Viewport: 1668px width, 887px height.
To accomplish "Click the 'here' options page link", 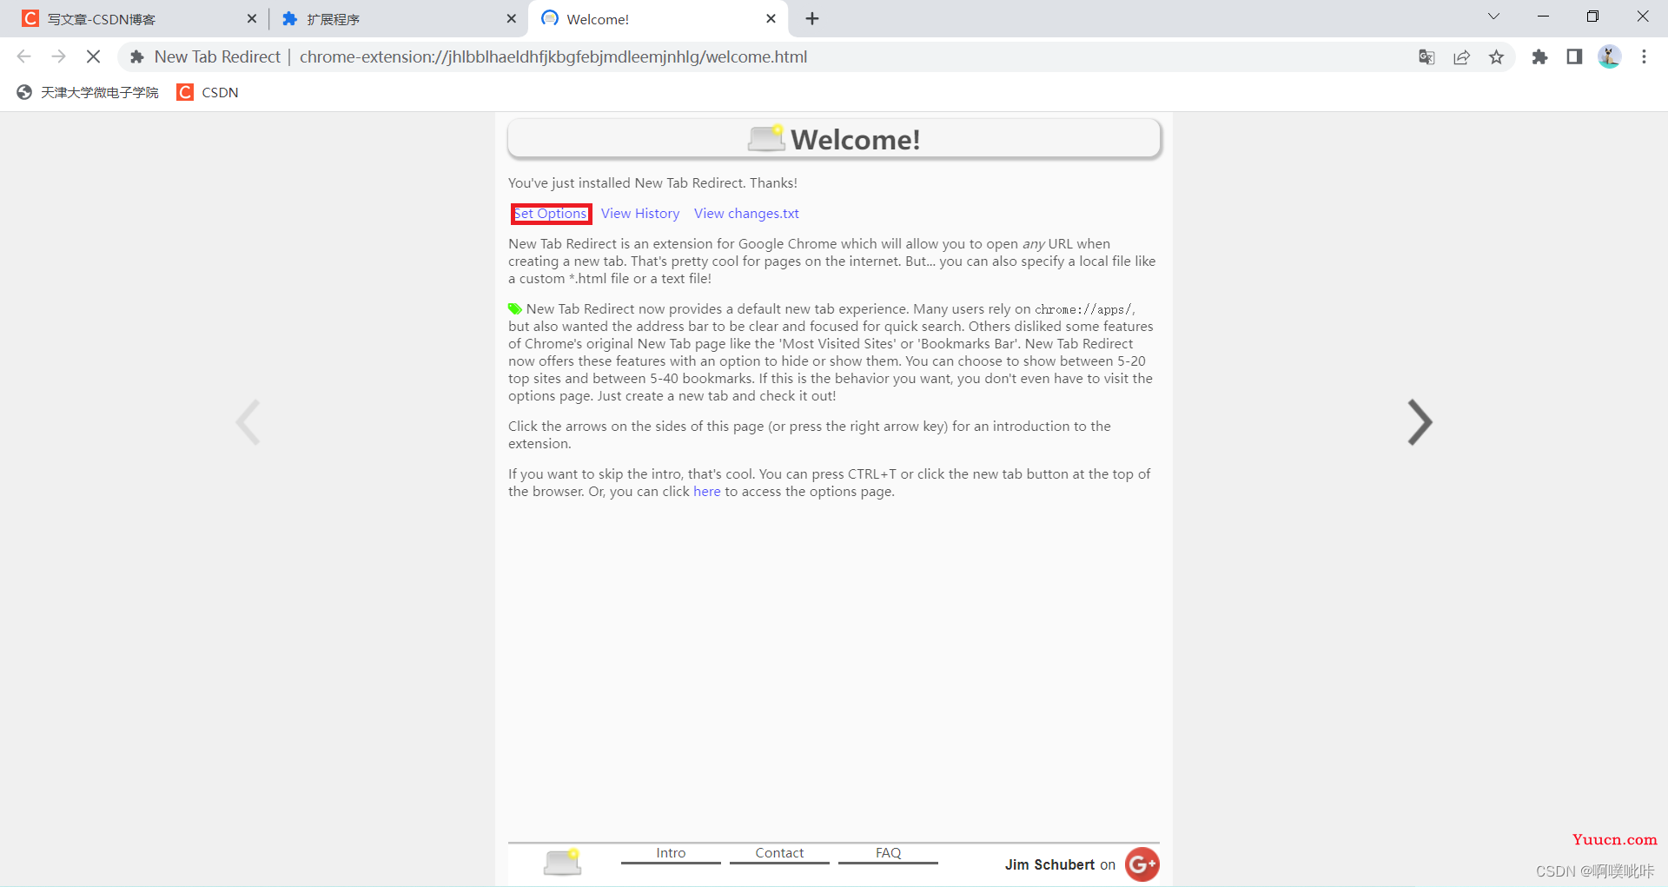I will tap(707, 492).
